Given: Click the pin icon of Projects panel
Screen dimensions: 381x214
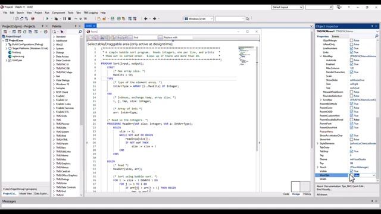Looking at the screenshot, I should pos(42,26).
